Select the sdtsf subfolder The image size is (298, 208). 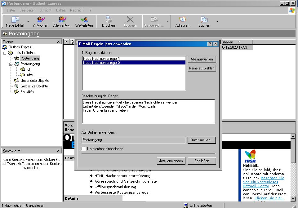[x=30, y=75]
